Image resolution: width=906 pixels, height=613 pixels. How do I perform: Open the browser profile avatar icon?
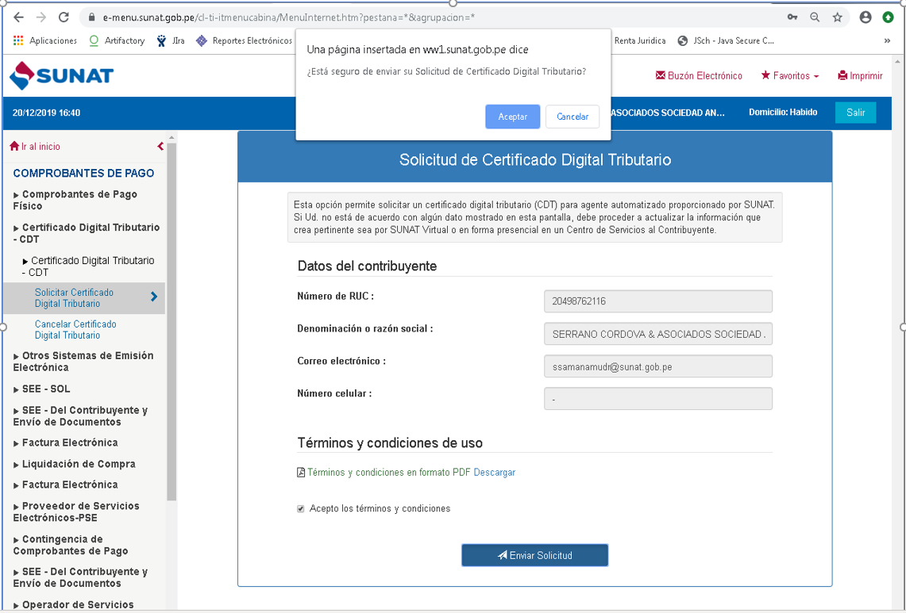pyautogui.click(x=865, y=17)
